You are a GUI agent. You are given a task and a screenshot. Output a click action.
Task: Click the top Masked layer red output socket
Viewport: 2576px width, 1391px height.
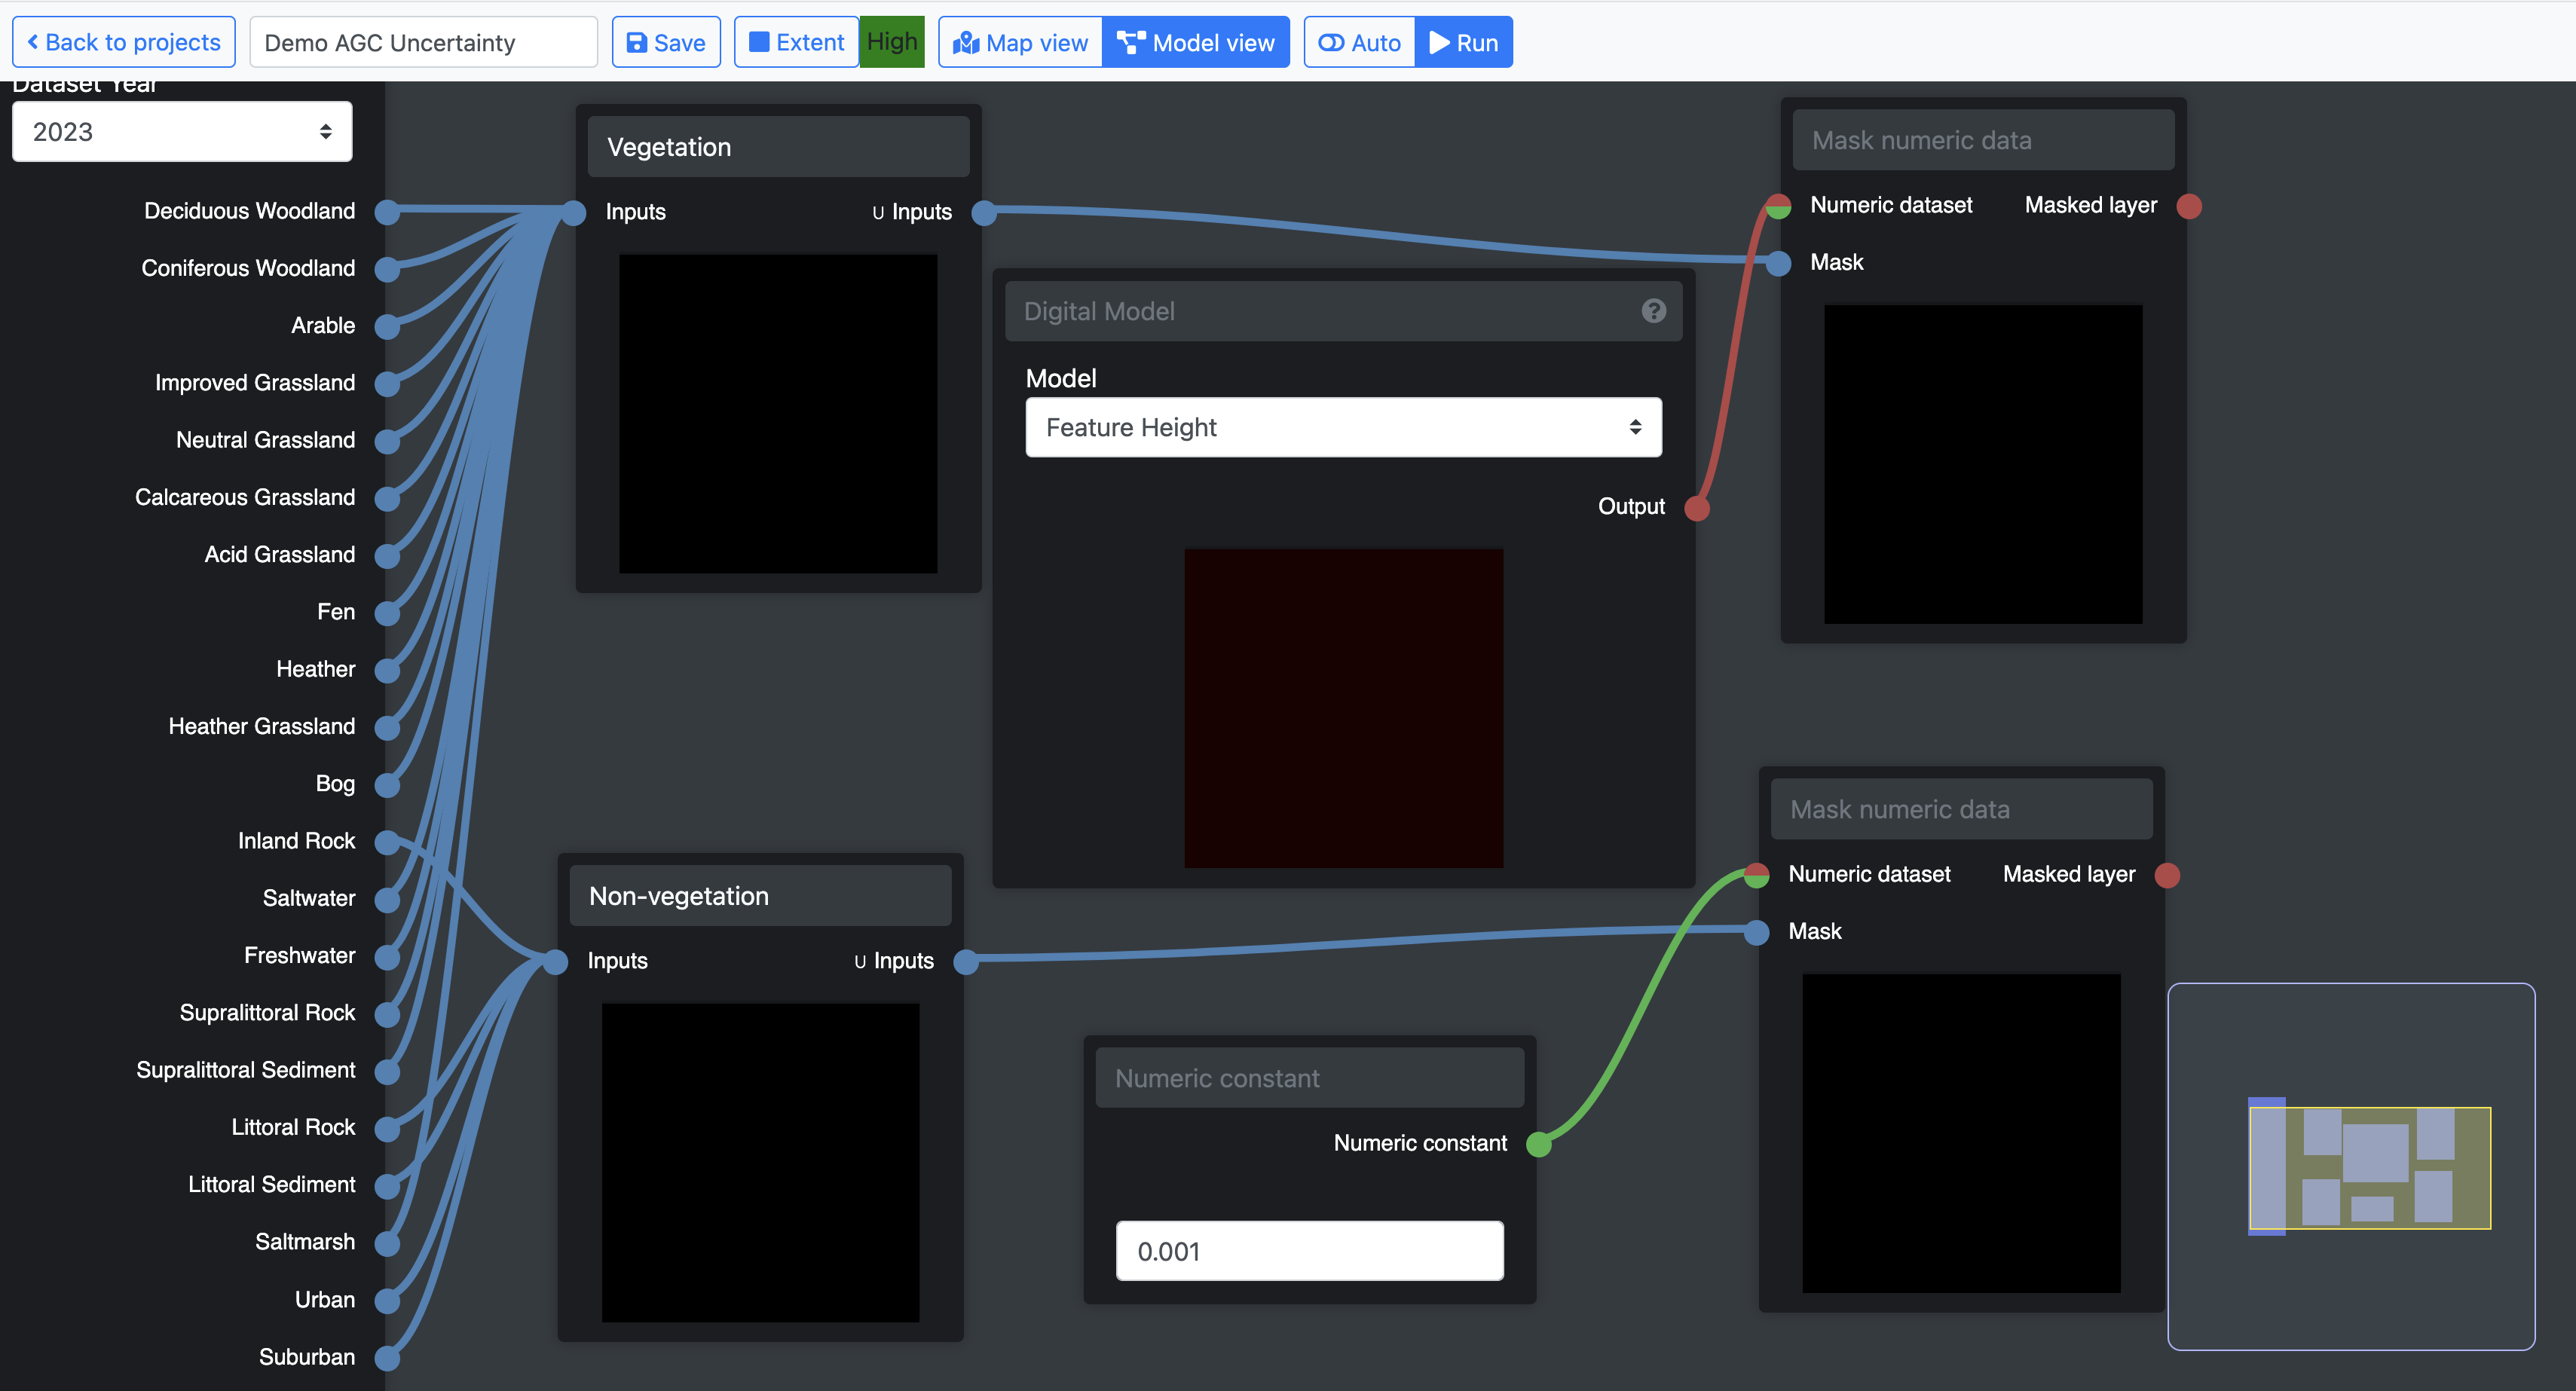pos(2189,206)
